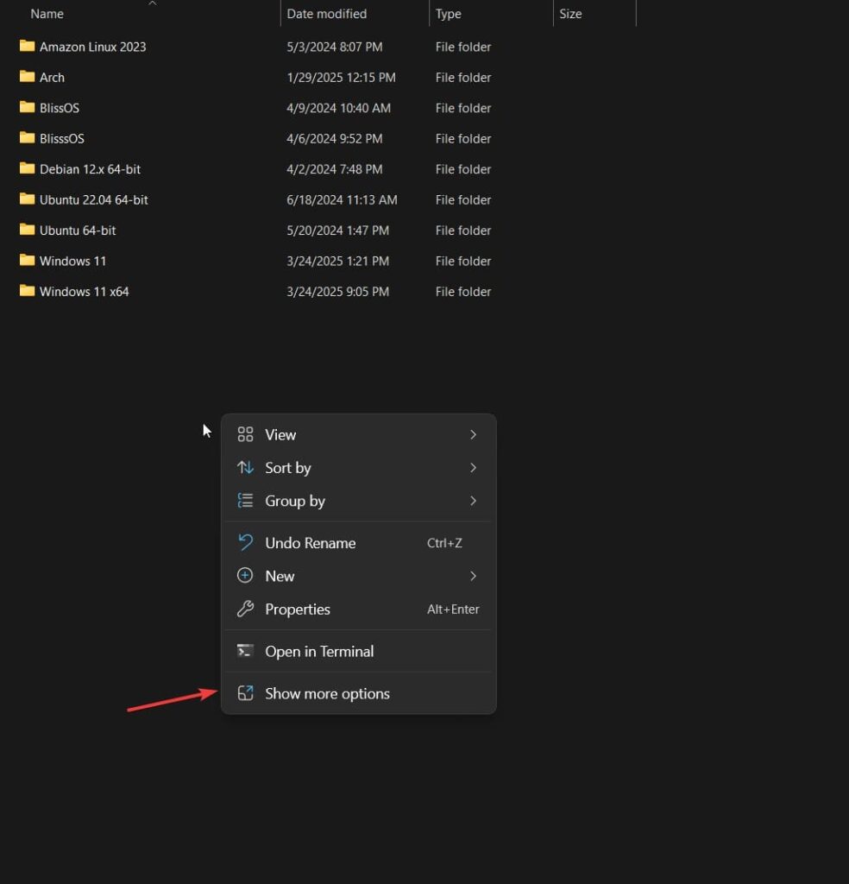
Task: Click the Type column header
Action: click(449, 14)
